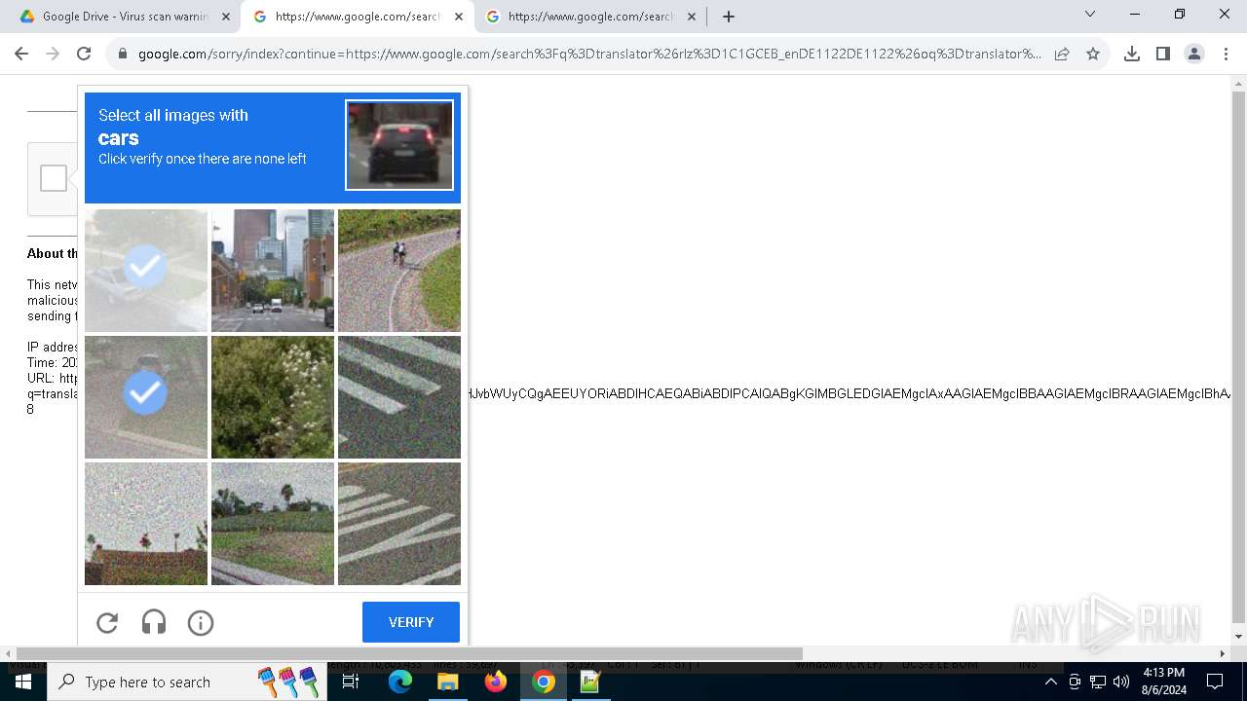The image size is (1247, 701).
Task: Click the horizontal page scrollbar
Action: 409,653
